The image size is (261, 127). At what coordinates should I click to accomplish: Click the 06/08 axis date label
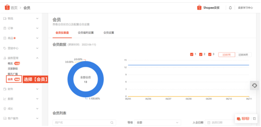[x=188, y=99]
